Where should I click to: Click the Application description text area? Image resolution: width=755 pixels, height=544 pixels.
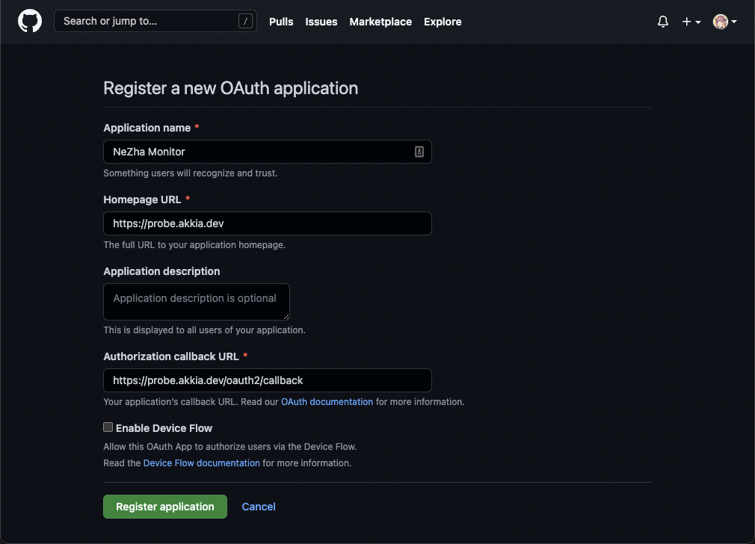(x=196, y=301)
